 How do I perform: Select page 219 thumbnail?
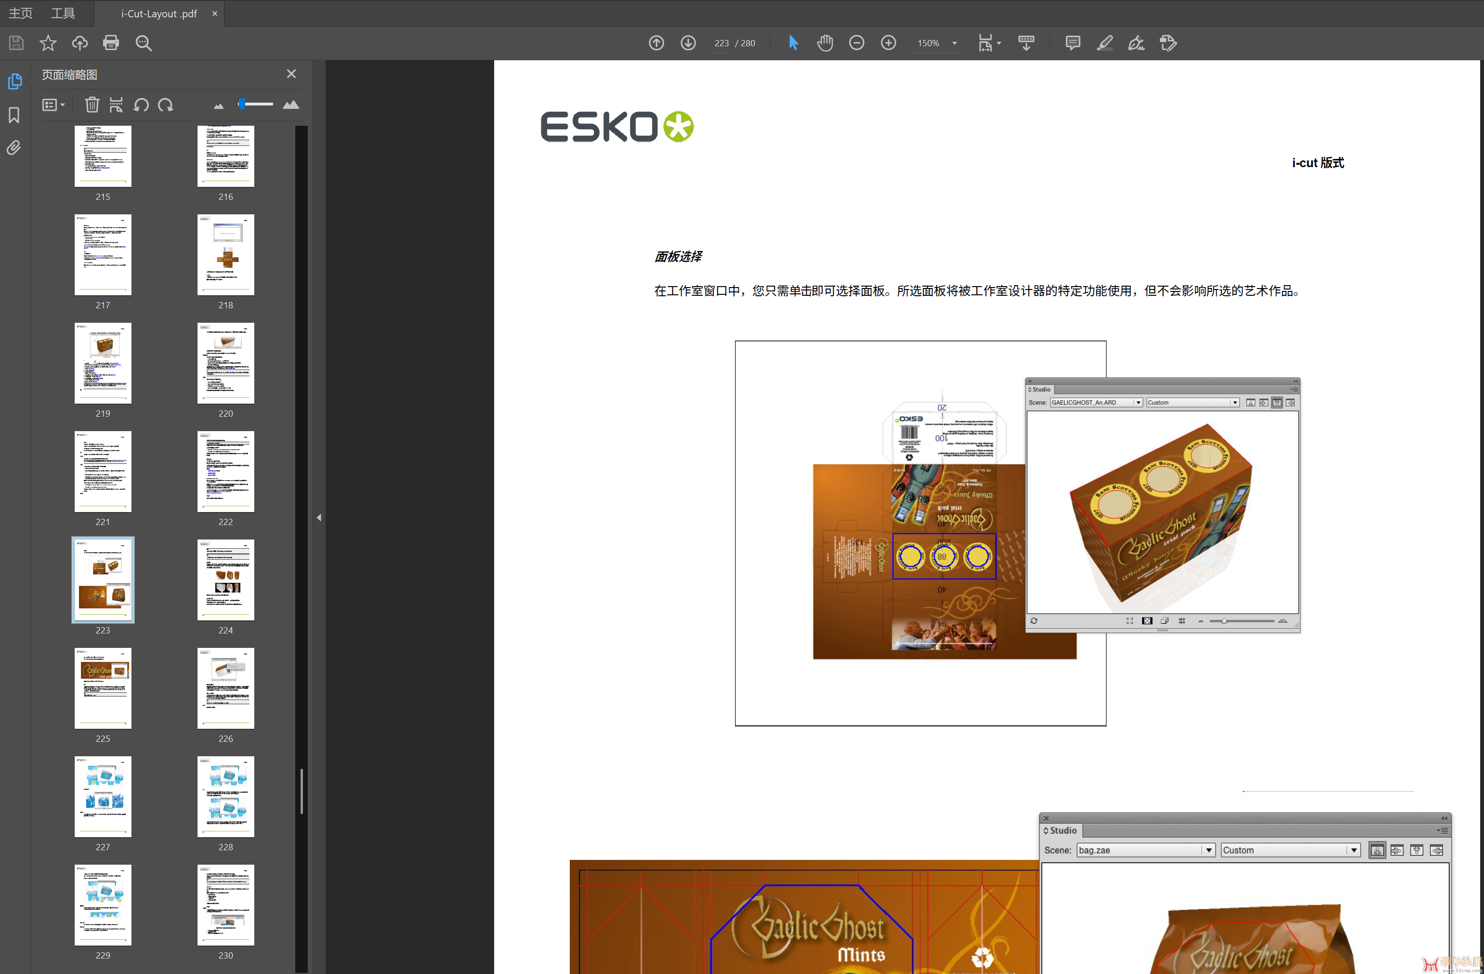pos(103,363)
